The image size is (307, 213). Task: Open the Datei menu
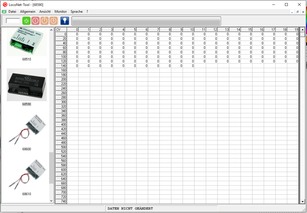(x=12, y=12)
